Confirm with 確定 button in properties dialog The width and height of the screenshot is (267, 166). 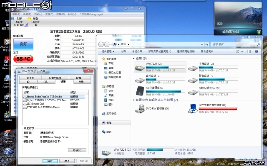click(x=50, y=161)
